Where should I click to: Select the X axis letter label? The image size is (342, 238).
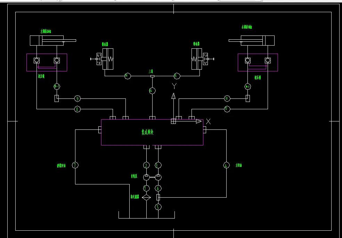[x=208, y=122]
